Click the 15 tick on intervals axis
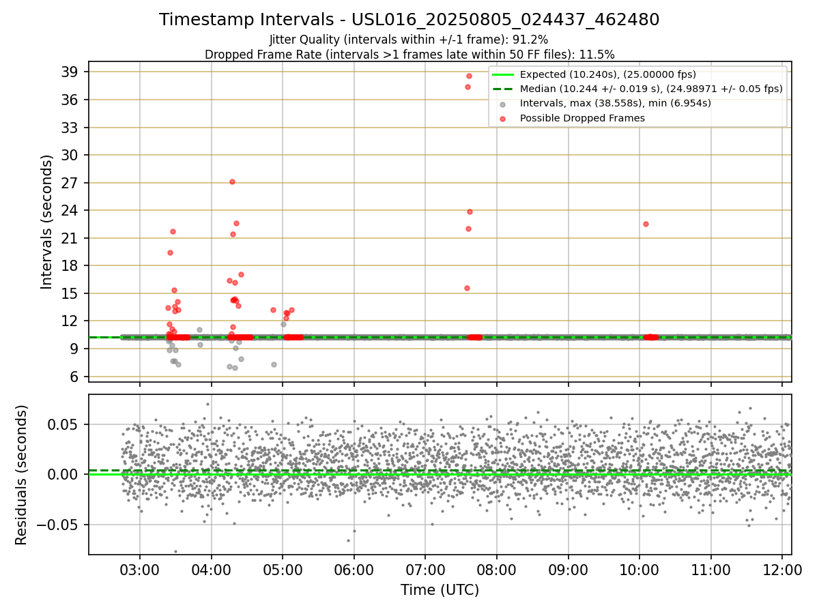 pyautogui.click(x=71, y=293)
